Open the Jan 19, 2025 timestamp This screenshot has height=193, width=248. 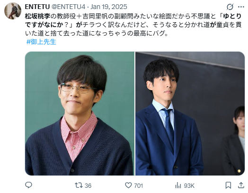pyautogui.click(x=109, y=7)
